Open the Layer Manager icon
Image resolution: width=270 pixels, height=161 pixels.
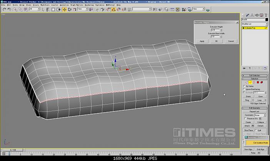(166, 10)
